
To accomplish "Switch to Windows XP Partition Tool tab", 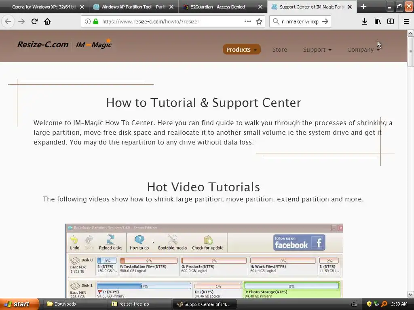I will [133, 7].
